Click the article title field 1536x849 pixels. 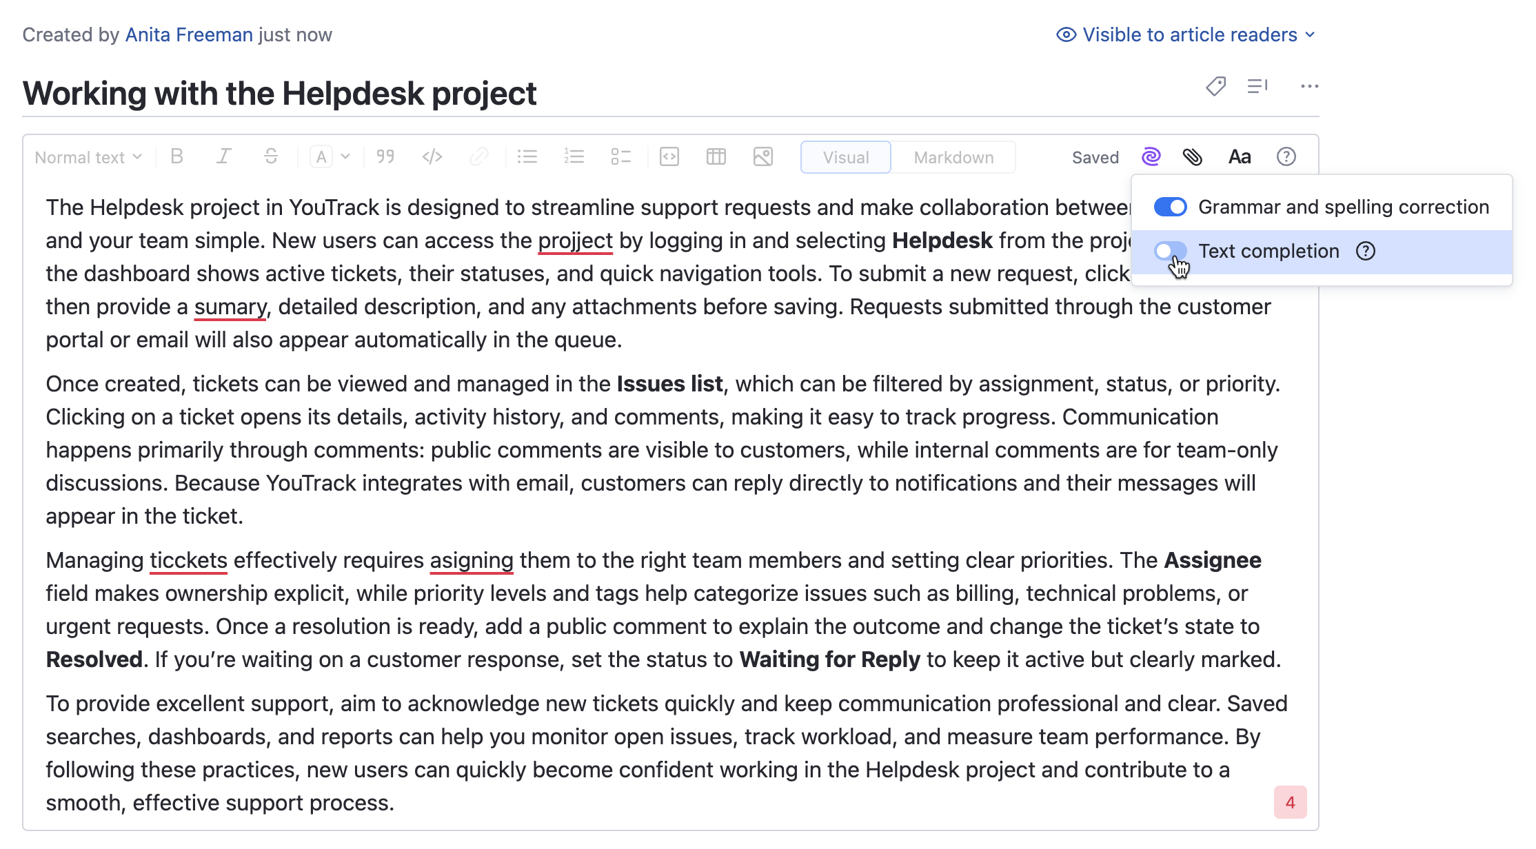279,94
